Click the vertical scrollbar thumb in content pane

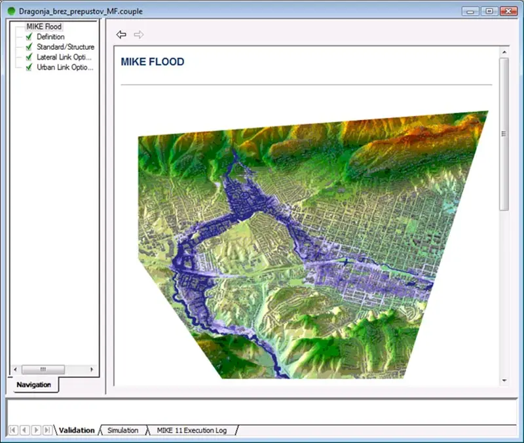tap(504, 134)
